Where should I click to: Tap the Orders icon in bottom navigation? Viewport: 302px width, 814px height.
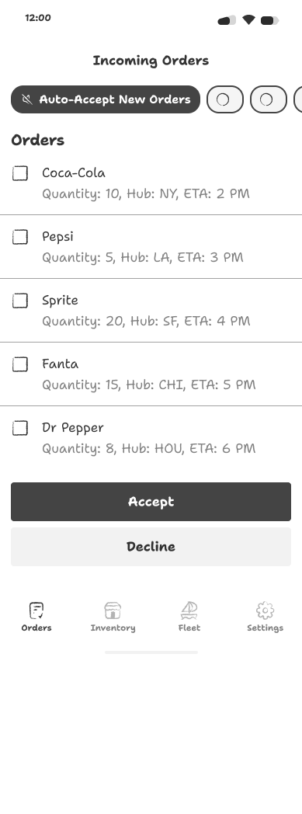[x=36, y=610]
